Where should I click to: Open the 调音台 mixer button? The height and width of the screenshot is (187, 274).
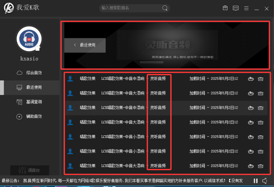click(x=29, y=170)
